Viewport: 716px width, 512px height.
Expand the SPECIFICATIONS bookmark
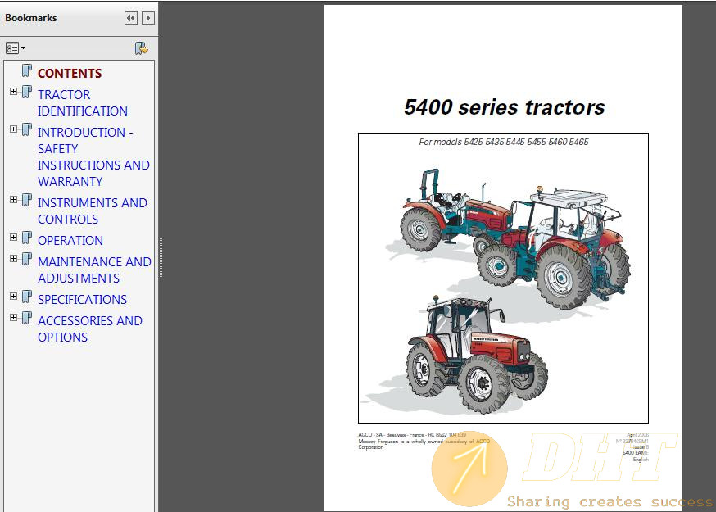[14, 297]
